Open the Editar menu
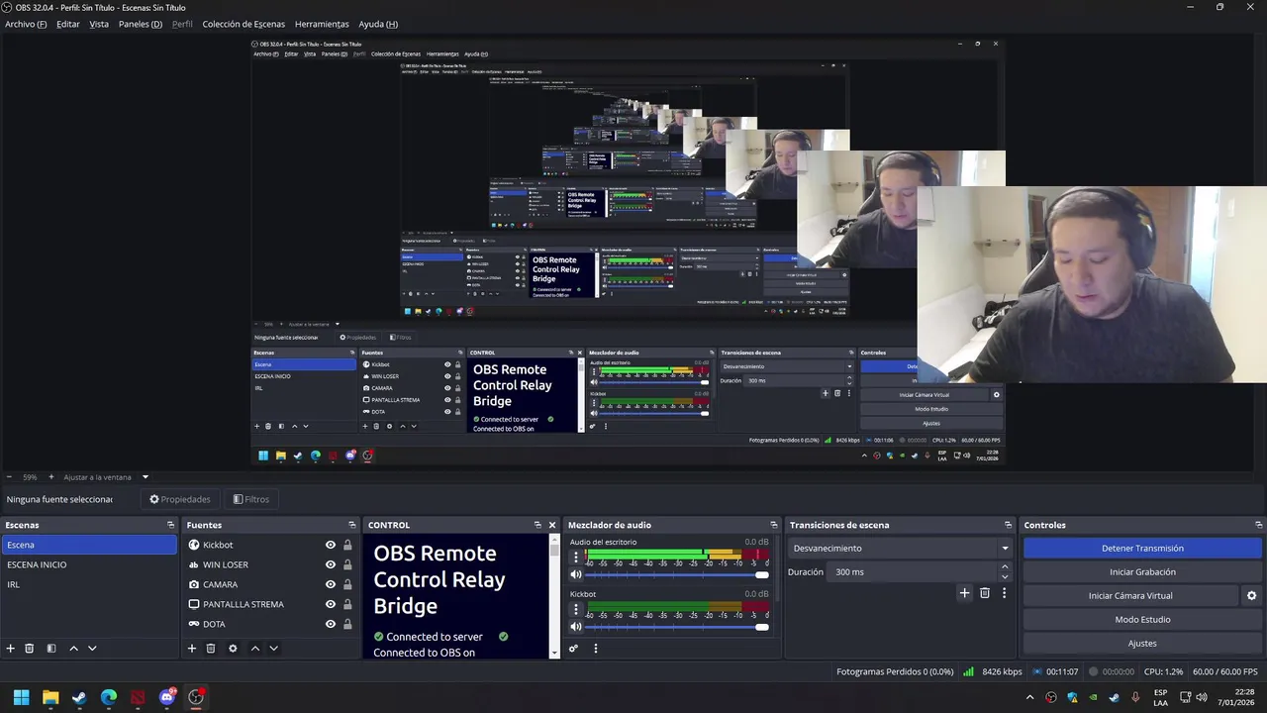 pyautogui.click(x=68, y=24)
